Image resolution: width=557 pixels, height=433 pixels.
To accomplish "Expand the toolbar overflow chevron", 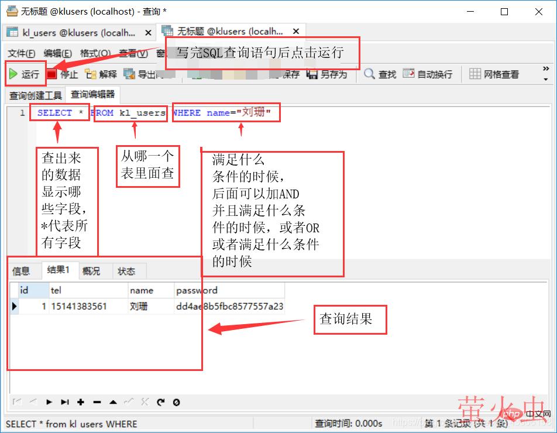I will click(545, 70).
